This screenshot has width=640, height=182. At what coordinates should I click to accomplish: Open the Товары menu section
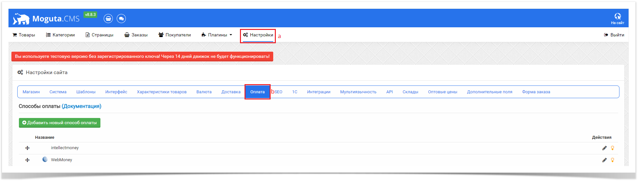[24, 35]
